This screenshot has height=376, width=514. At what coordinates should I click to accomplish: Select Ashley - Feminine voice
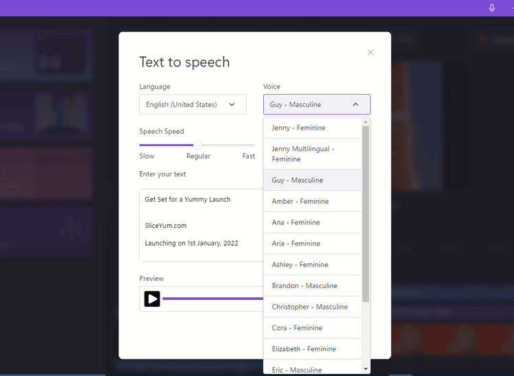[313, 264]
